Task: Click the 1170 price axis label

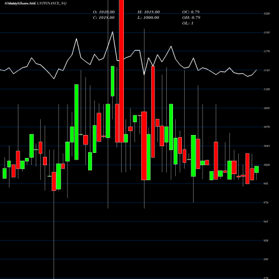Action: pyautogui.click(x=267, y=51)
